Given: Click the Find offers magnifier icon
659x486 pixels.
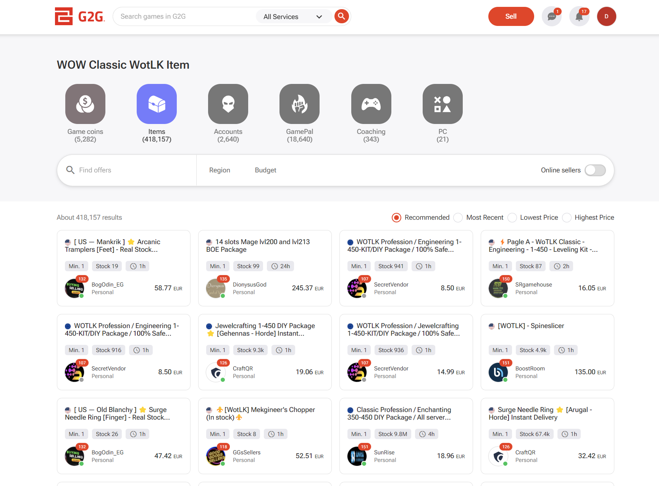Looking at the screenshot, I should pos(70,170).
